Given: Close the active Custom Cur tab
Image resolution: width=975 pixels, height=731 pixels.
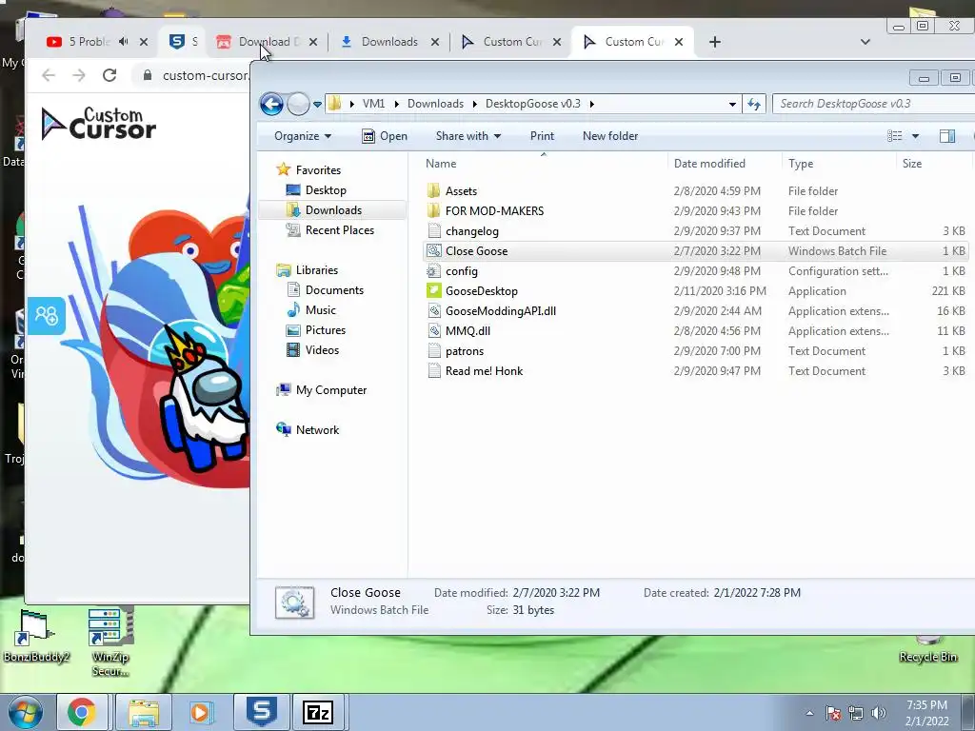Looking at the screenshot, I should [x=679, y=42].
